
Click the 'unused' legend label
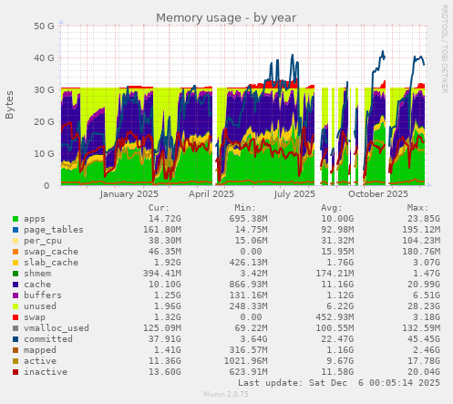pos(40,306)
